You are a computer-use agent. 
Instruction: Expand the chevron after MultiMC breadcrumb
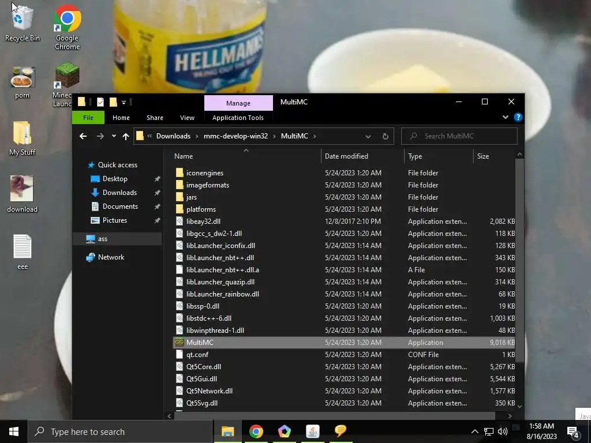(315, 136)
